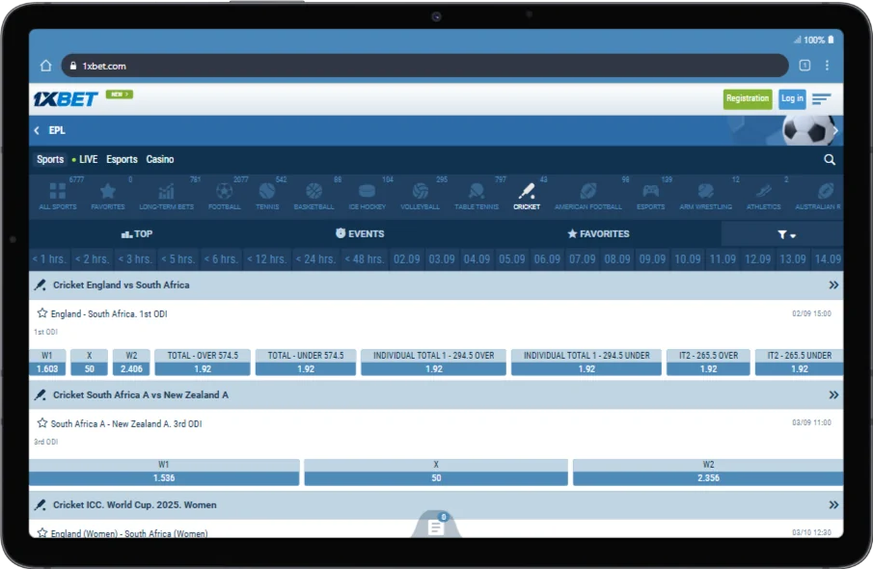The width and height of the screenshot is (873, 569).
Task: Open the bet slip icon
Action: pyautogui.click(x=436, y=526)
